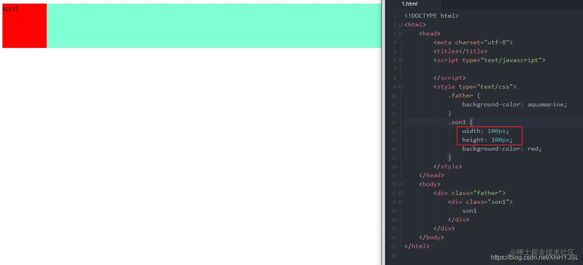Click line number 28 in the gutter

(393, 255)
